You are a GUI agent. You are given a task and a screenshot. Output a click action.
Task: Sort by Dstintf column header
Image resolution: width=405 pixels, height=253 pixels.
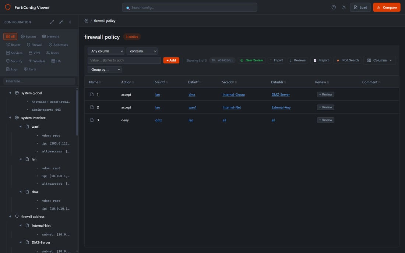pyautogui.click(x=194, y=82)
